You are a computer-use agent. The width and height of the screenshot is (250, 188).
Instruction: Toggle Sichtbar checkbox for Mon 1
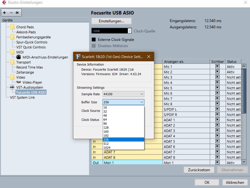coord(217,162)
